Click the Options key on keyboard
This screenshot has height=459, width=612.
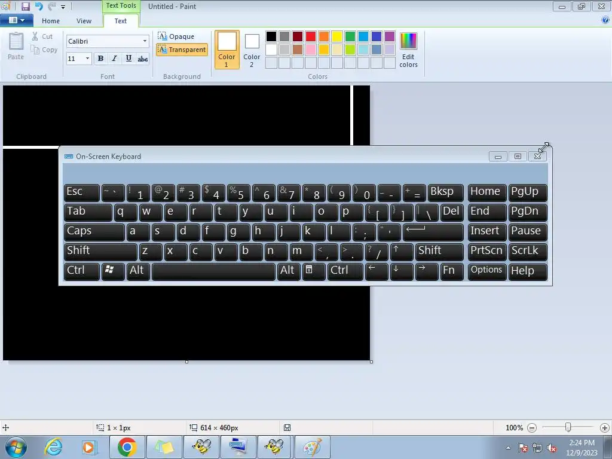point(486,271)
